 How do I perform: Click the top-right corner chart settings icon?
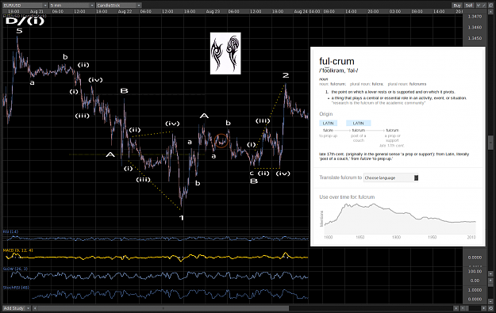[x=490, y=6]
